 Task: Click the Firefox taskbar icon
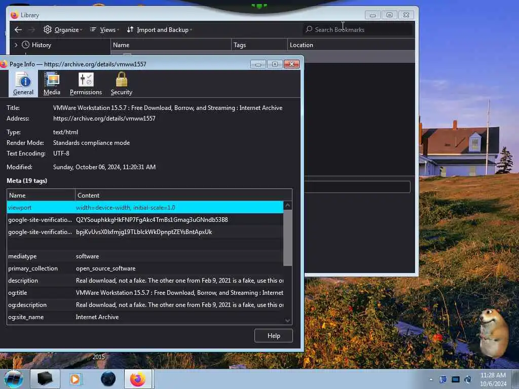[138, 379]
